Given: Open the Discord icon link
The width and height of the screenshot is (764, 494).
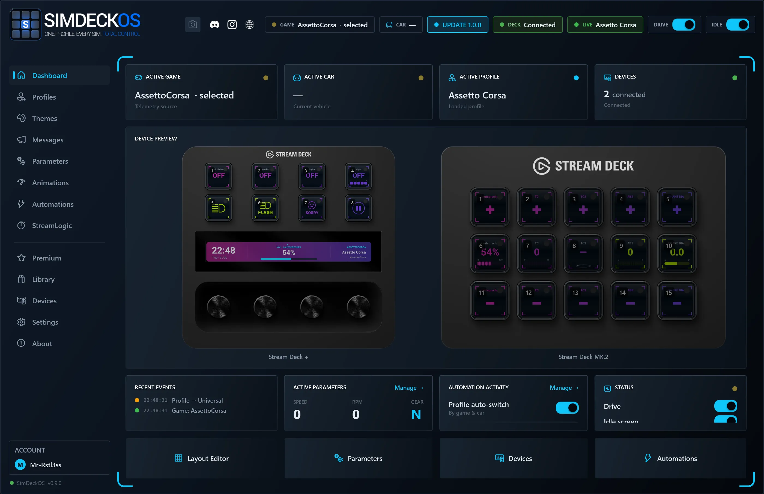Looking at the screenshot, I should (214, 25).
